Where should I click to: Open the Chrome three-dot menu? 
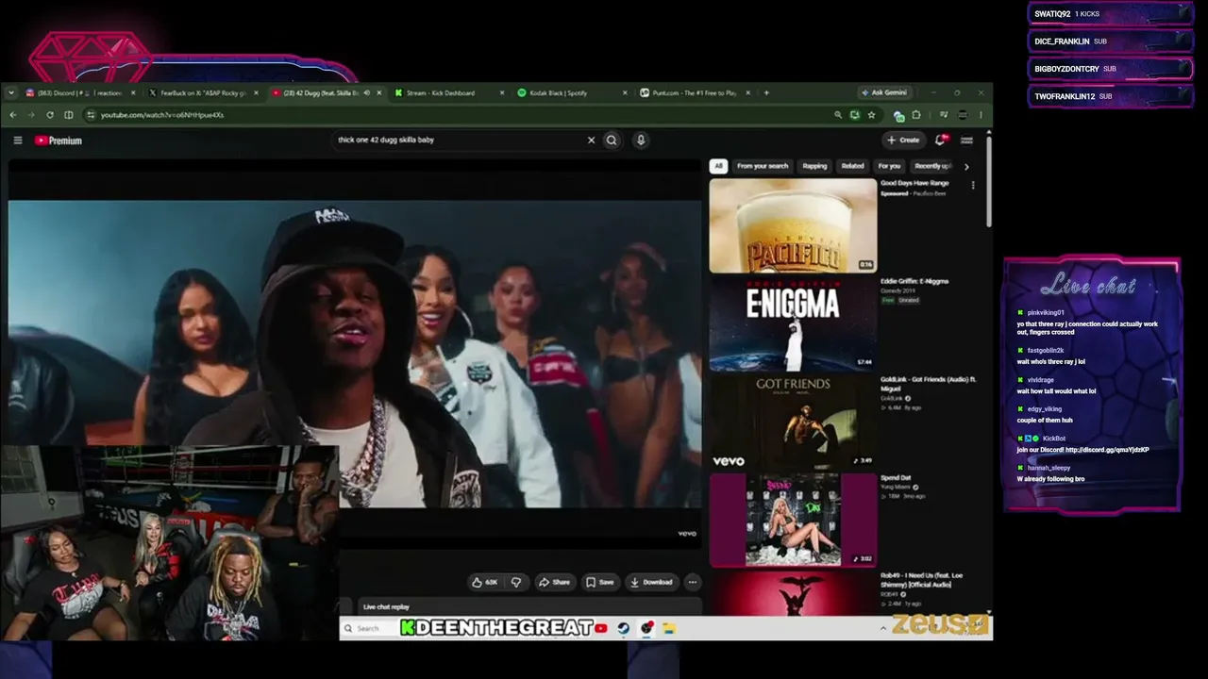pyautogui.click(x=981, y=115)
